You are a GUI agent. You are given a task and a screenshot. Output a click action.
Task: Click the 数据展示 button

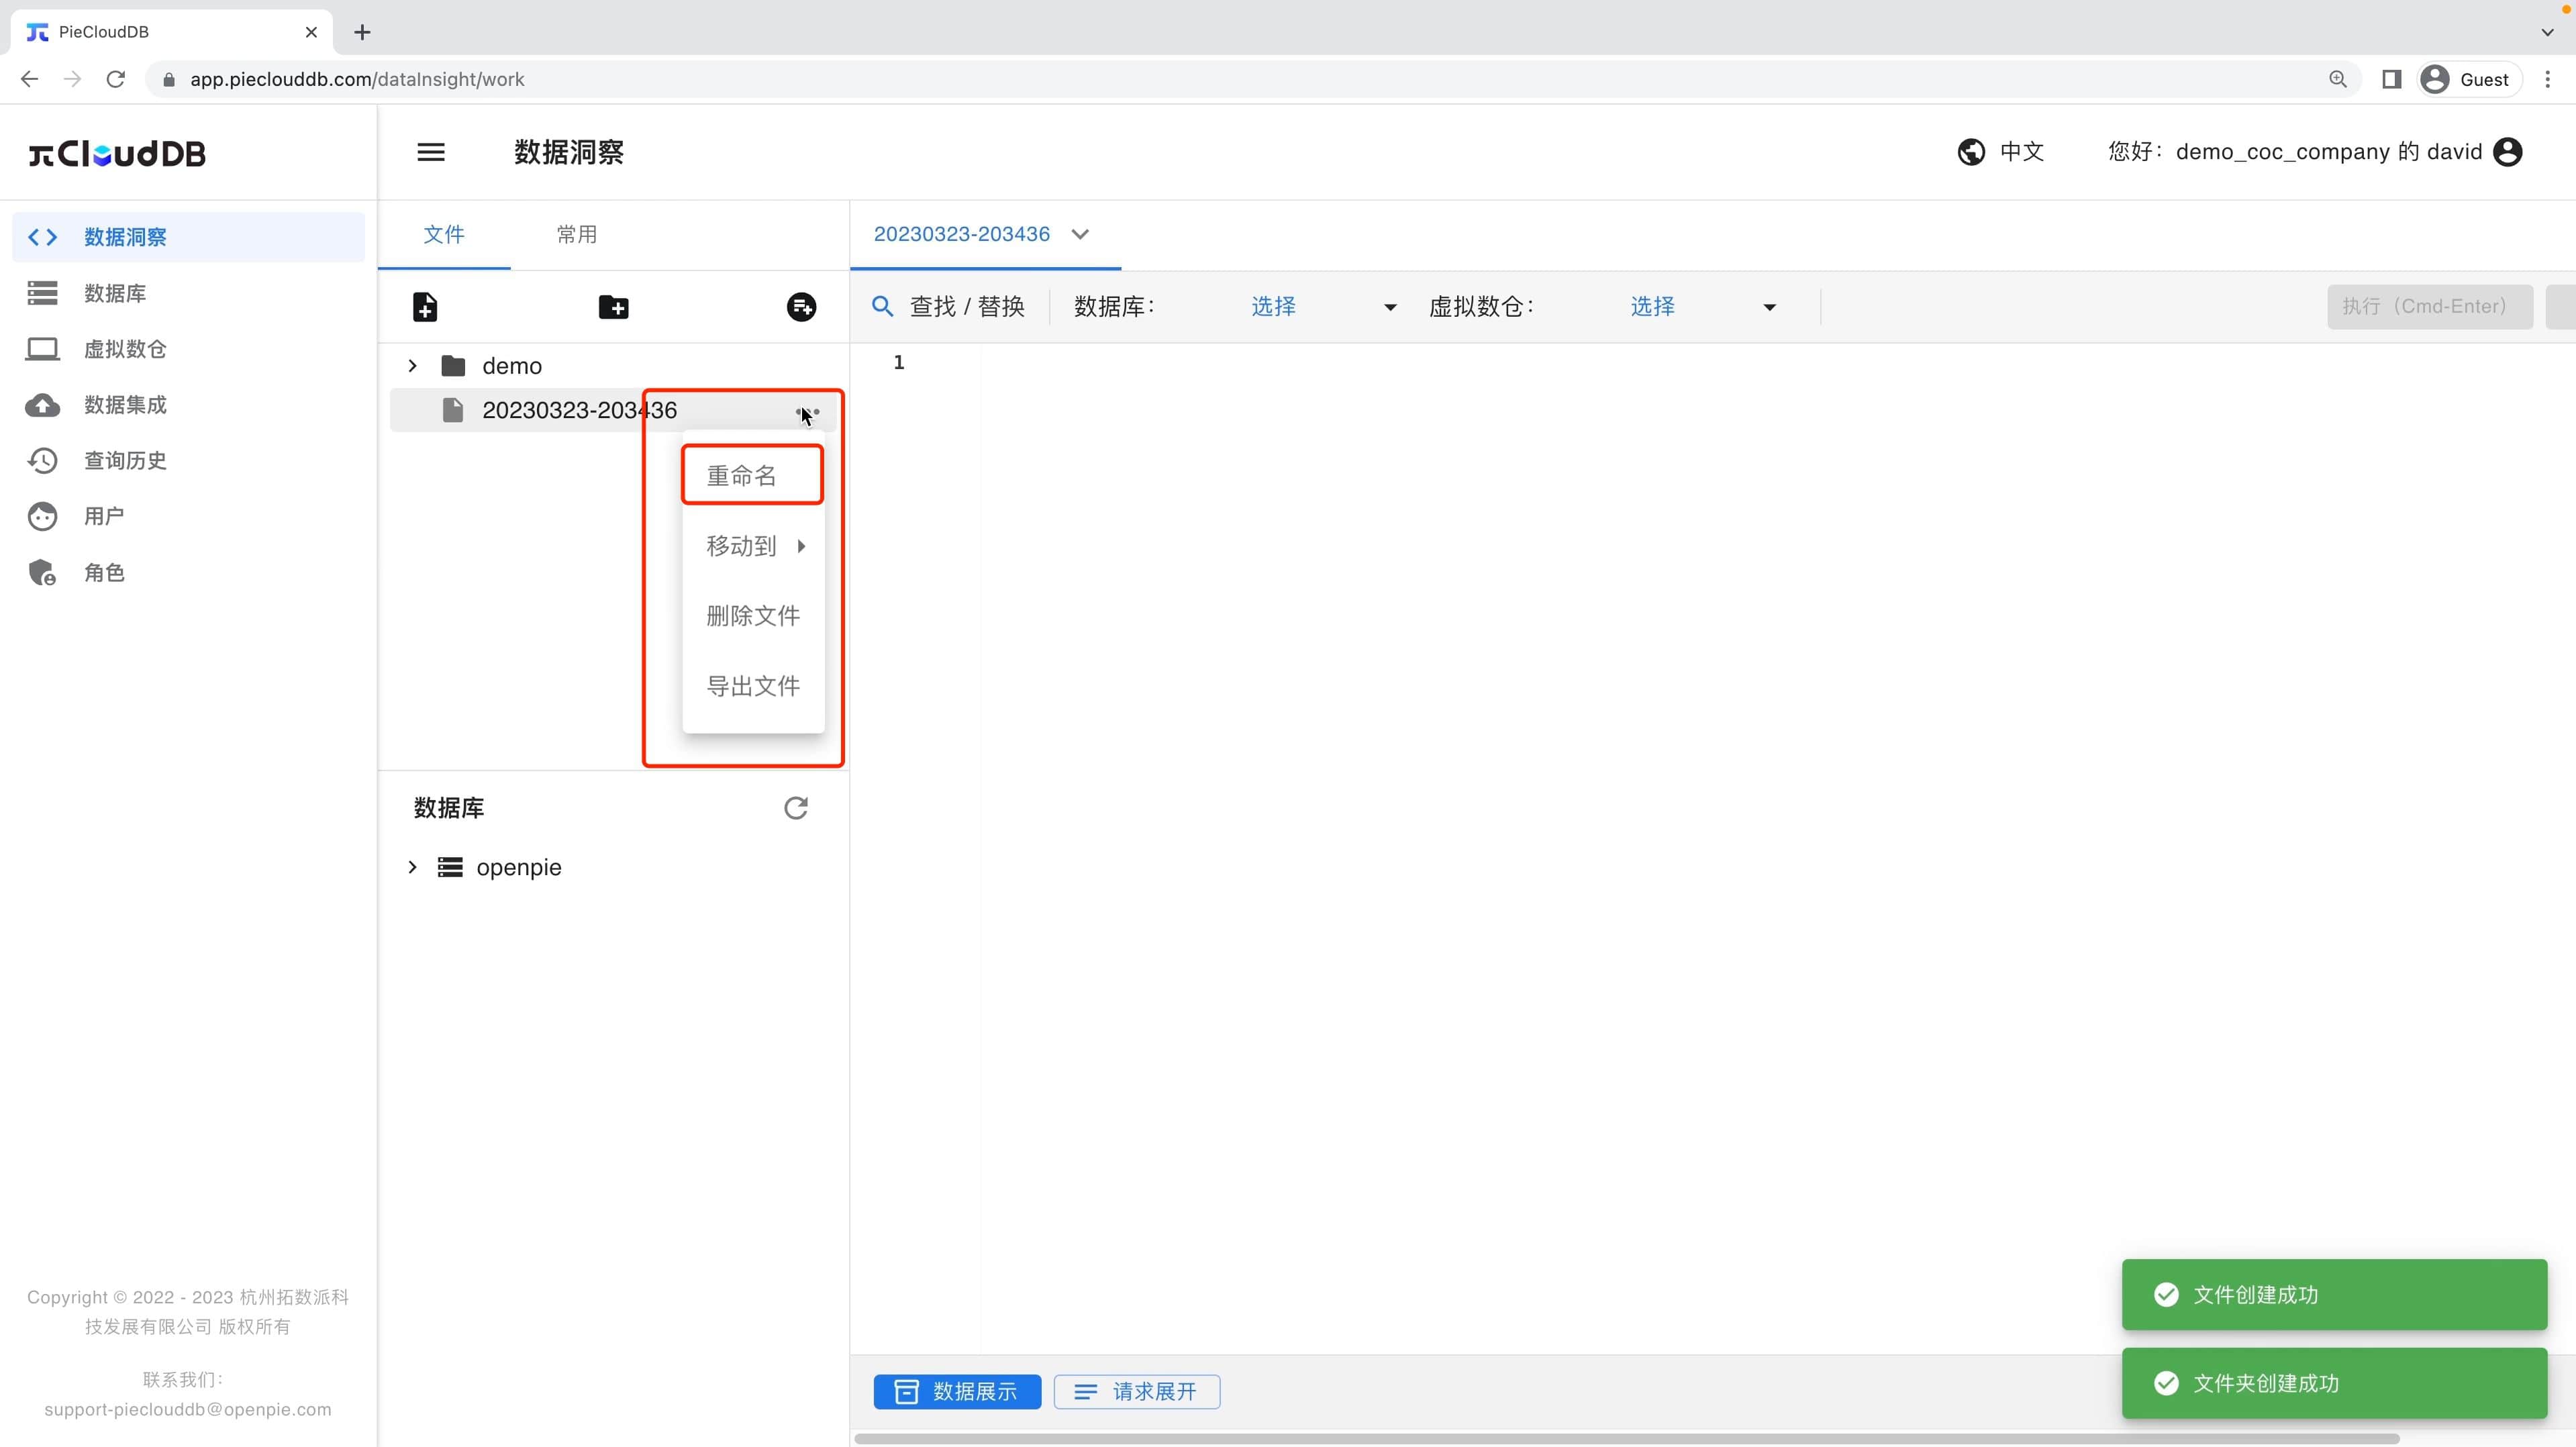(x=956, y=1391)
